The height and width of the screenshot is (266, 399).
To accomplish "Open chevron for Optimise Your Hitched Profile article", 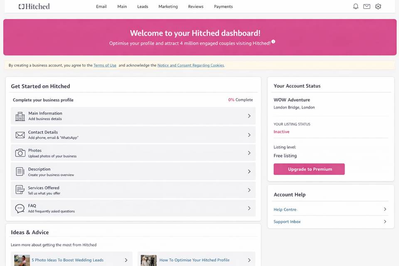I will pyautogui.click(x=249, y=260).
